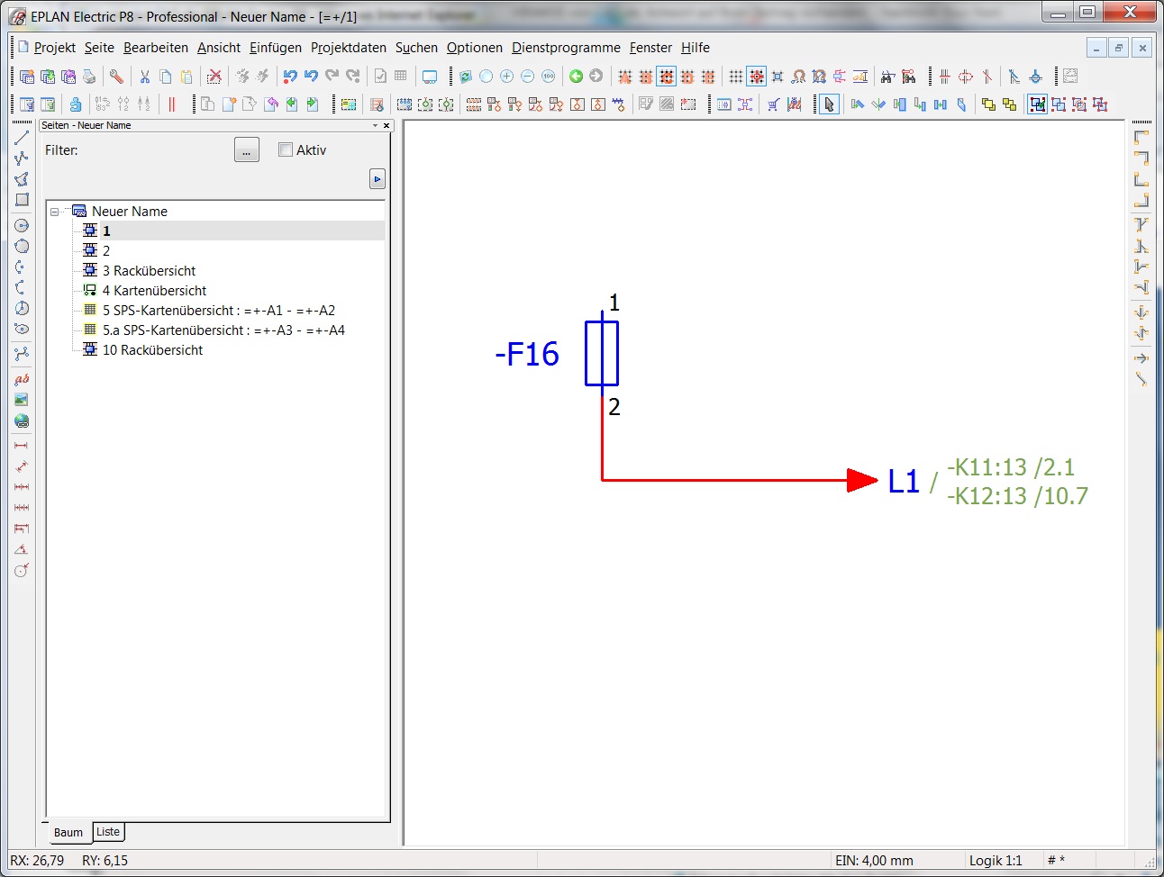
Task: Switch to the Baum tab
Action: click(x=68, y=833)
